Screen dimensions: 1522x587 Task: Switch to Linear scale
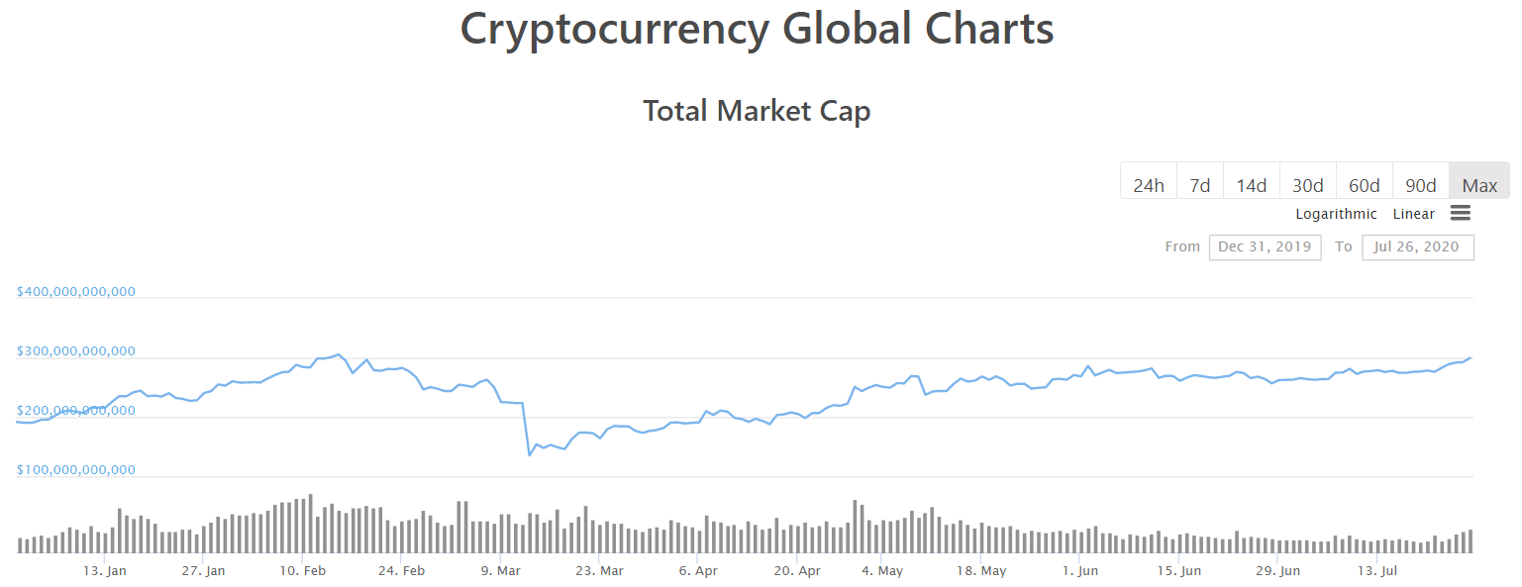1413,214
